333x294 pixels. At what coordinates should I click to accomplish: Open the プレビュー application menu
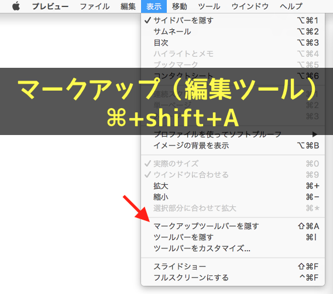coord(50,6)
